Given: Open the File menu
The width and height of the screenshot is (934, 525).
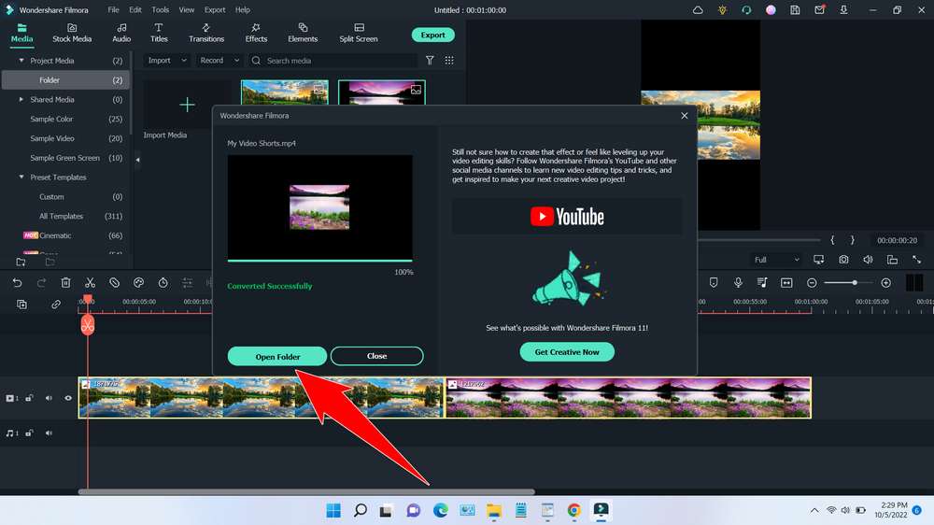Looking at the screenshot, I should pyautogui.click(x=113, y=10).
